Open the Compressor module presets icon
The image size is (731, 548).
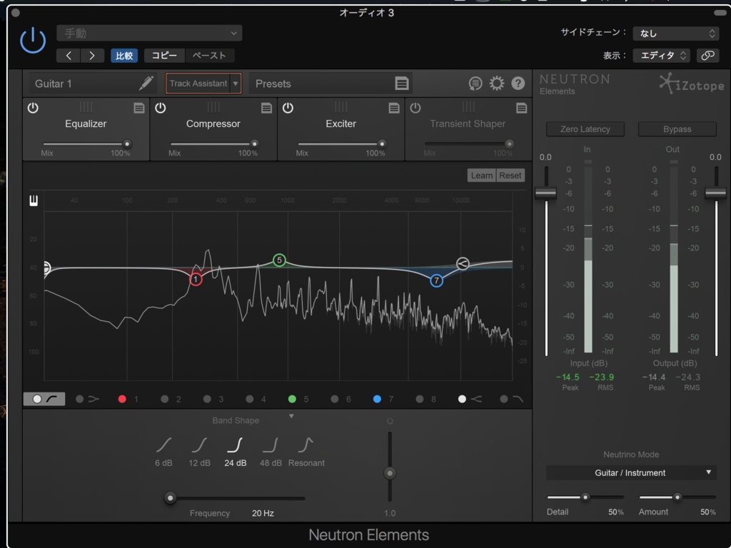(267, 108)
